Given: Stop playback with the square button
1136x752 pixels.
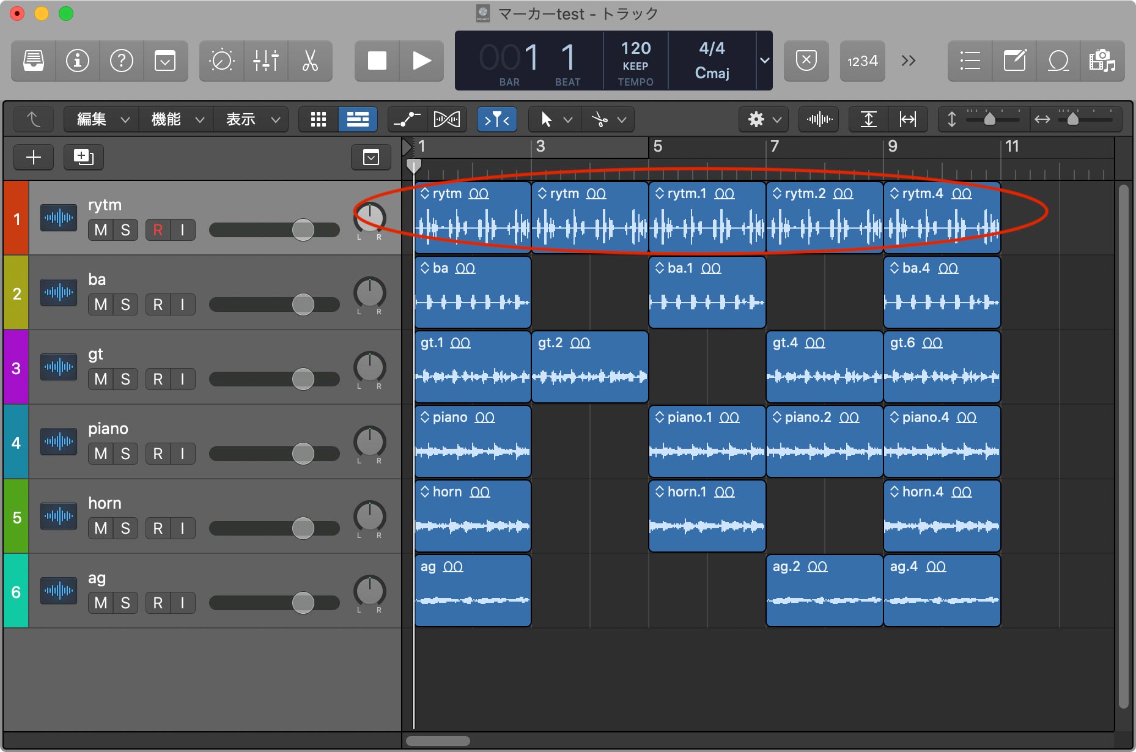Looking at the screenshot, I should 377,61.
